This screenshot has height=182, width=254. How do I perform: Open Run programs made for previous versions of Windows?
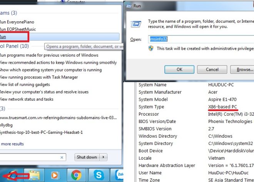pyautogui.click(x=49, y=55)
